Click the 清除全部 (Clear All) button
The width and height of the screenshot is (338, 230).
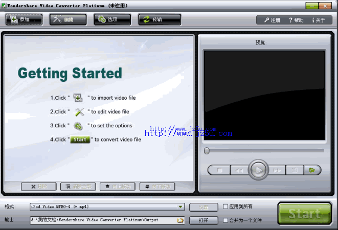pyautogui.click(x=78, y=187)
